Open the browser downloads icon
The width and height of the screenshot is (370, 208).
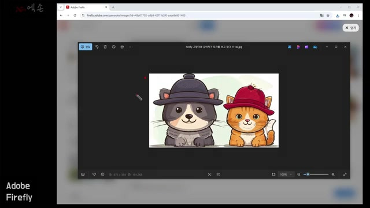click(338, 16)
